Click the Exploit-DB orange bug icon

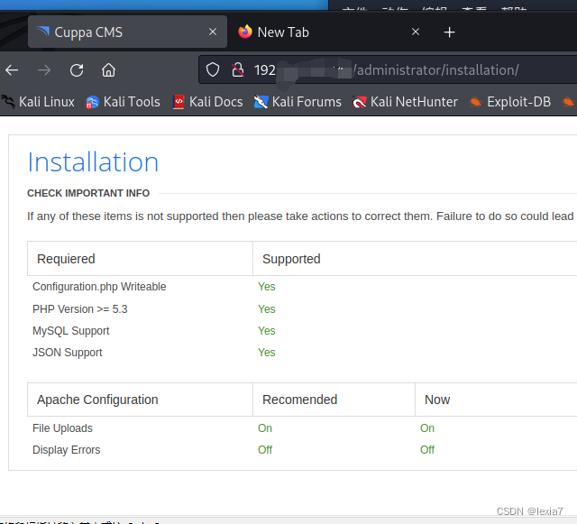coord(475,102)
